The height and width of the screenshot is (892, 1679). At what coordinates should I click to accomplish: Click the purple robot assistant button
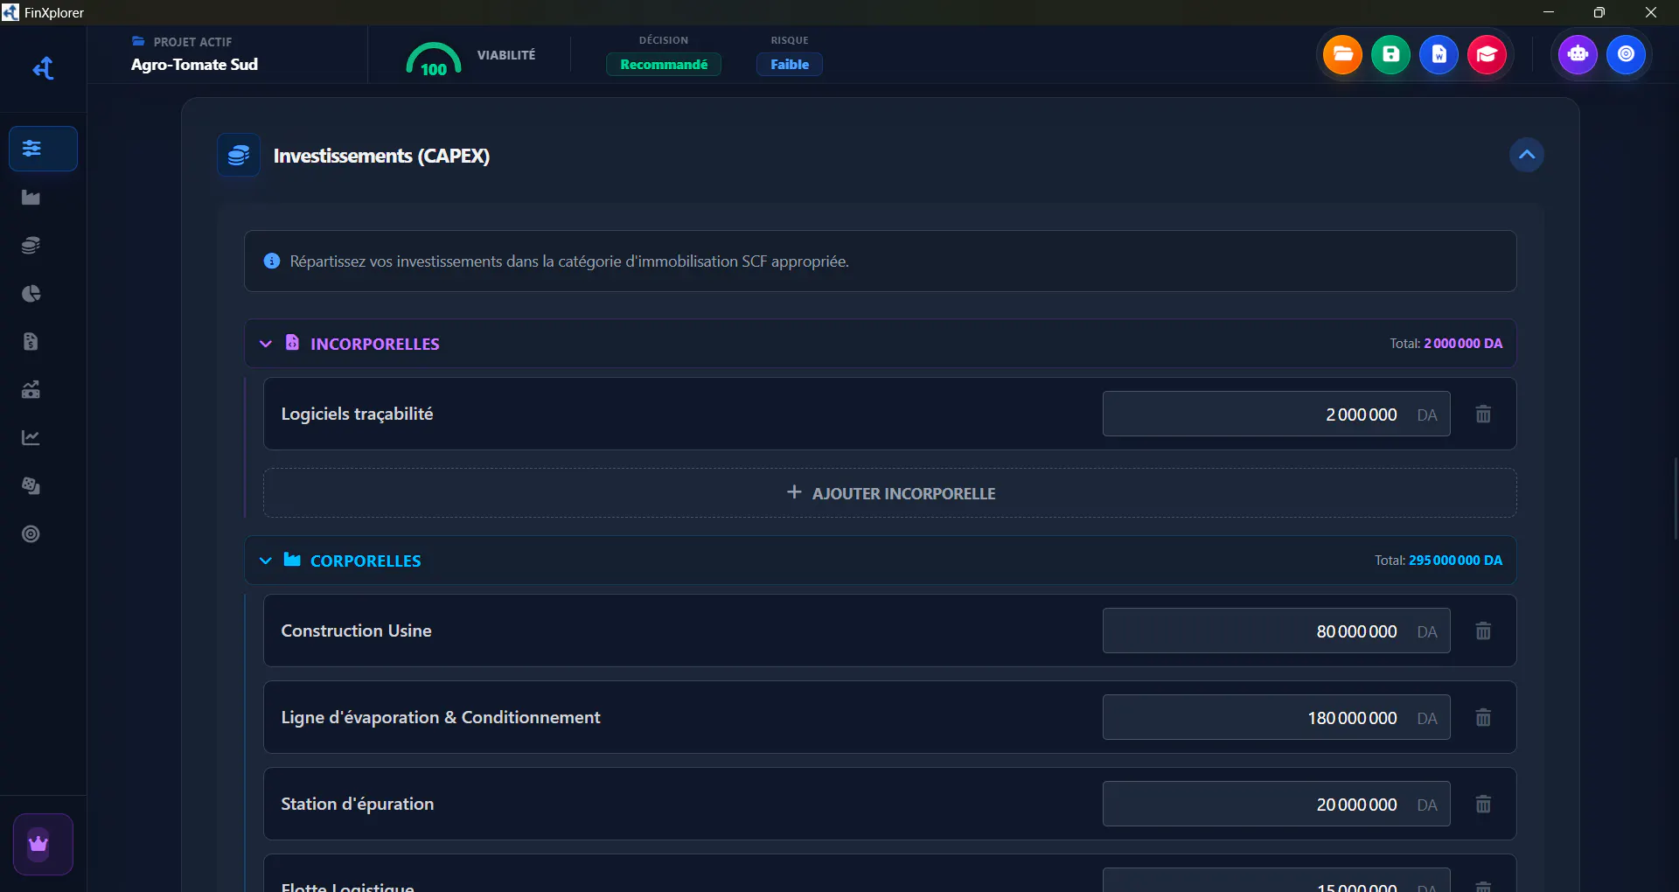[x=1578, y=54]
